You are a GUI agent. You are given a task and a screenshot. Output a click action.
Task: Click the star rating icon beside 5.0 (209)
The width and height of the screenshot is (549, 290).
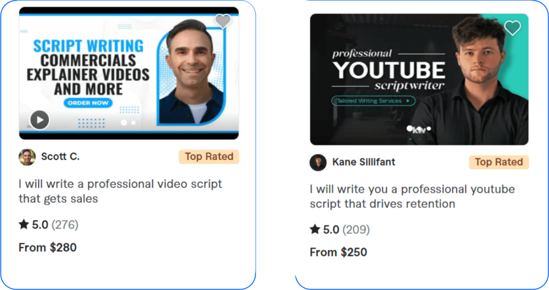click(315, 229)
